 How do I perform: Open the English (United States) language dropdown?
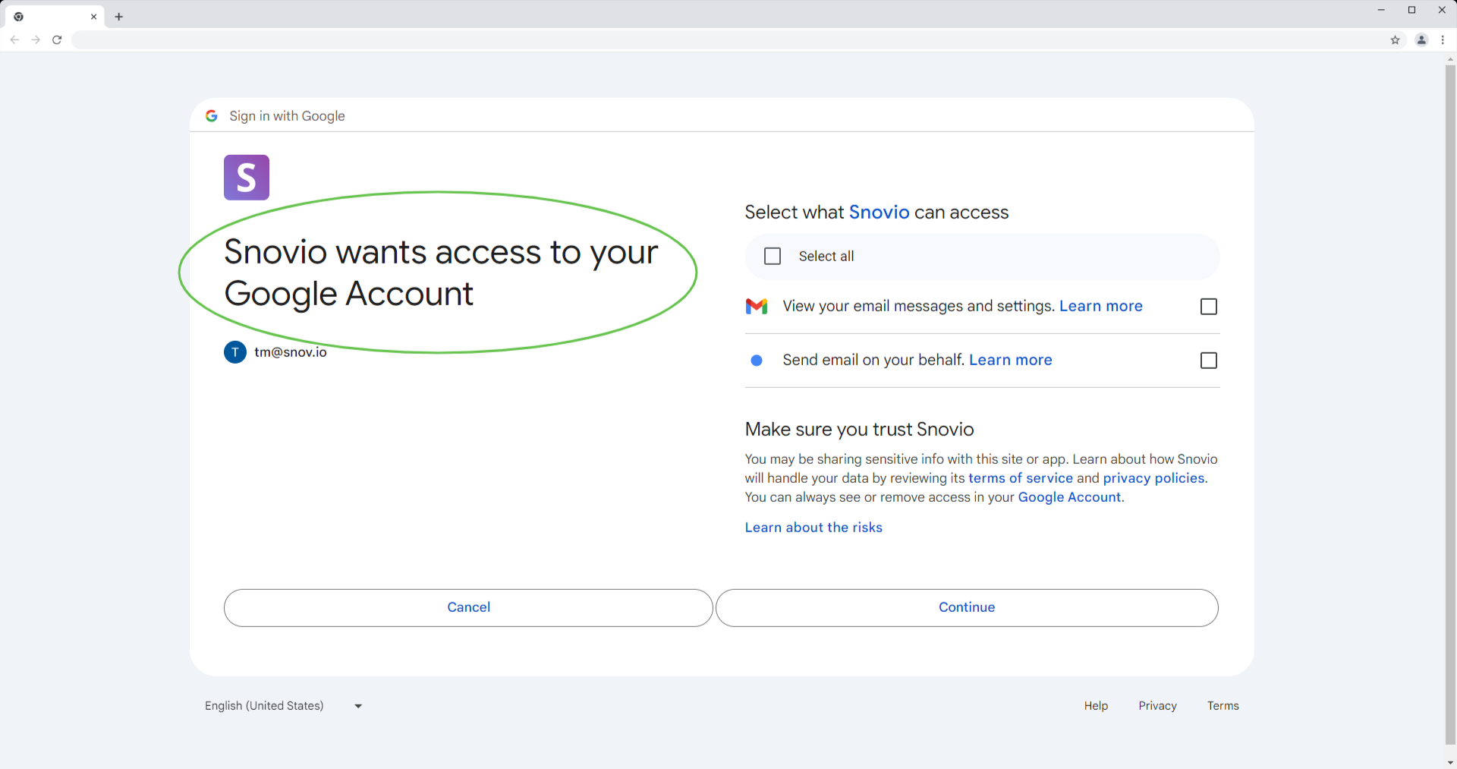284,706
